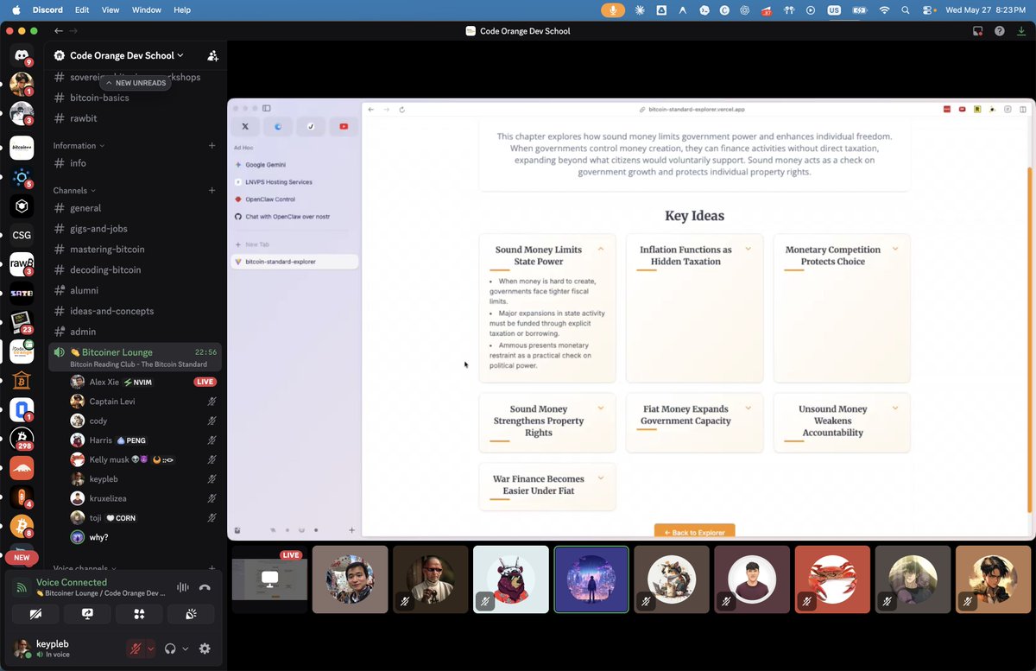Expand Sound Money Strengthens Property Rights card
Screen dimensions: 1036x671
(600, 408)
